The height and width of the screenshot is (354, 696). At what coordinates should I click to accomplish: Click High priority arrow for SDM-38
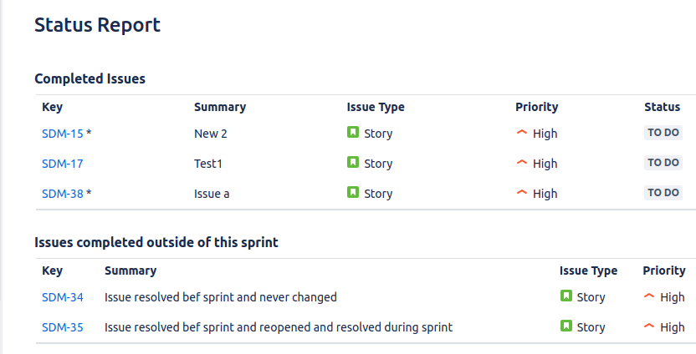pos(522,192)
